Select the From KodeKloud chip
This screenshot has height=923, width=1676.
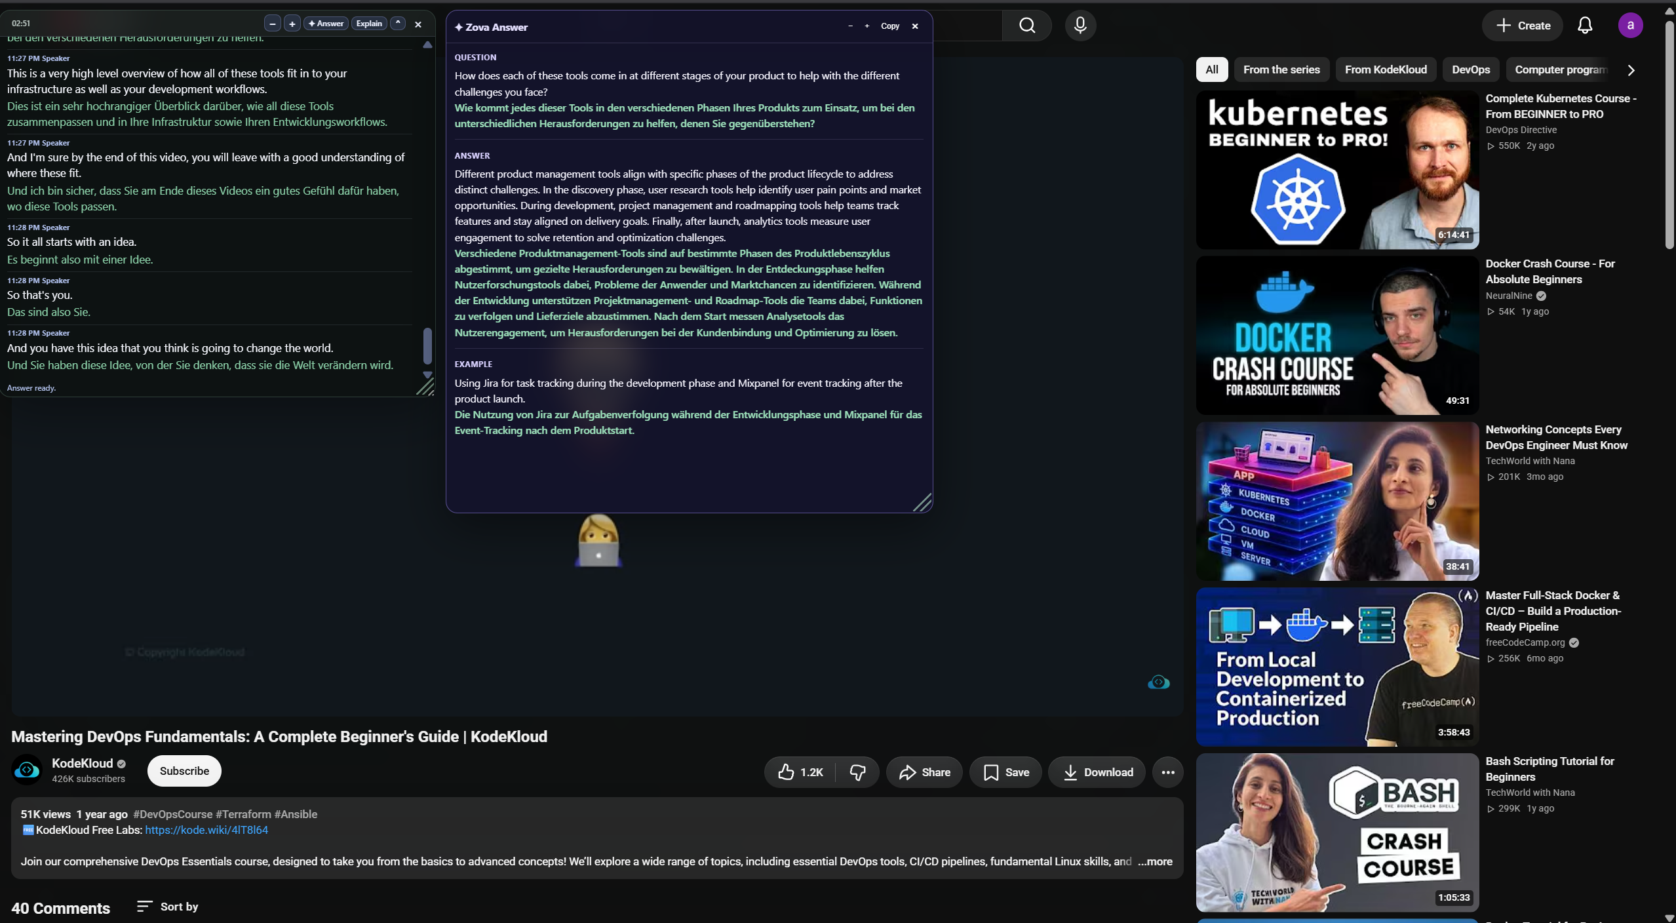(x=1386, y=69)
